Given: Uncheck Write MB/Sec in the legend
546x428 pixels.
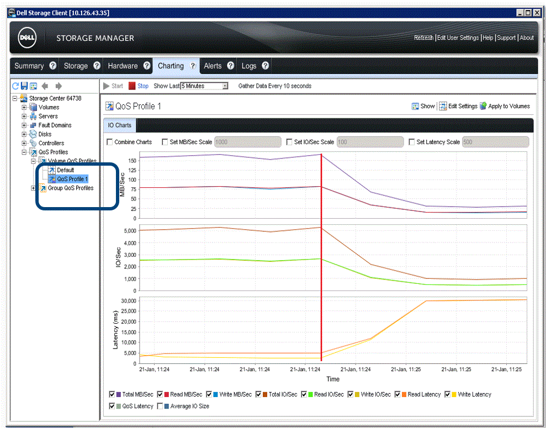Looking at the screenshot, I should point(209,394).
